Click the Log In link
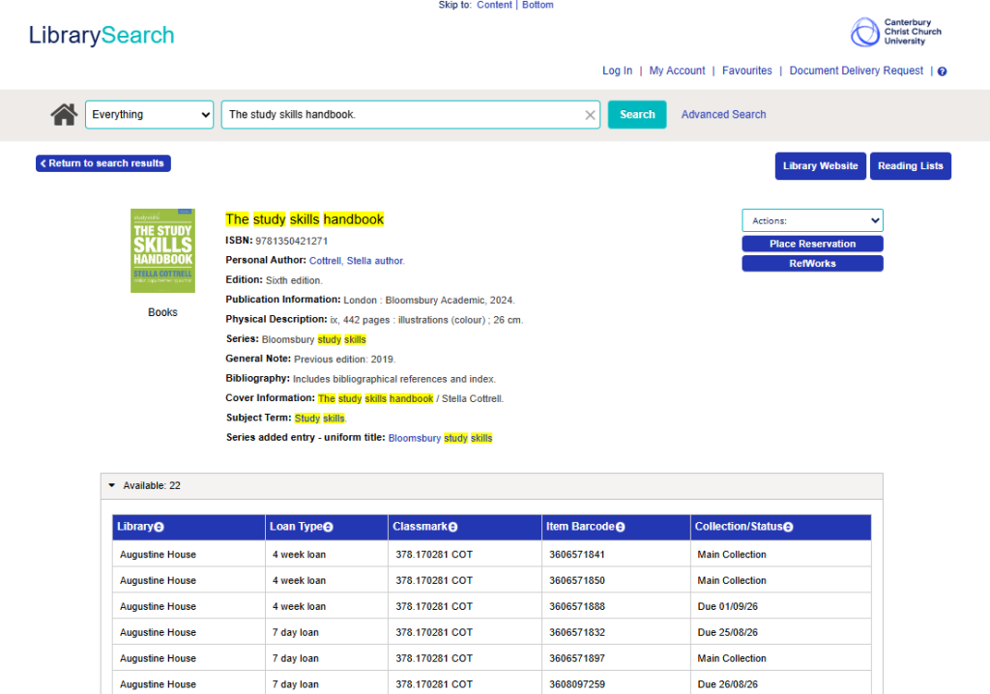This screenshot has height=694, width=990. [617, 71]
